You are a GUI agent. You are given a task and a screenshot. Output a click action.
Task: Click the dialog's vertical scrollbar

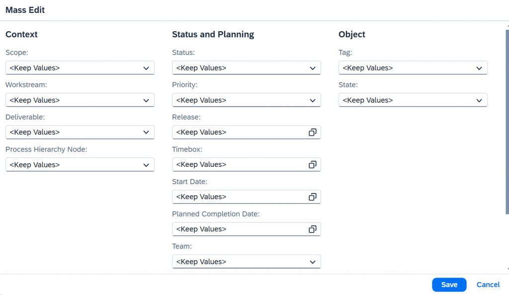[x=507, y=122]
